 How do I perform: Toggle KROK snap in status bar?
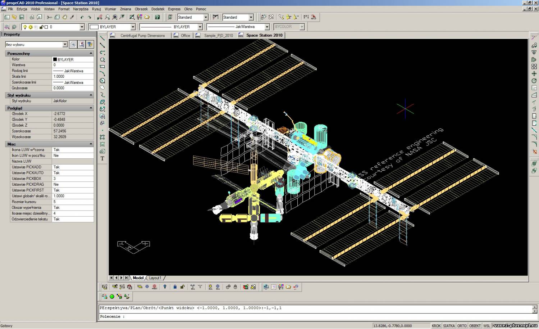(436, 326)
